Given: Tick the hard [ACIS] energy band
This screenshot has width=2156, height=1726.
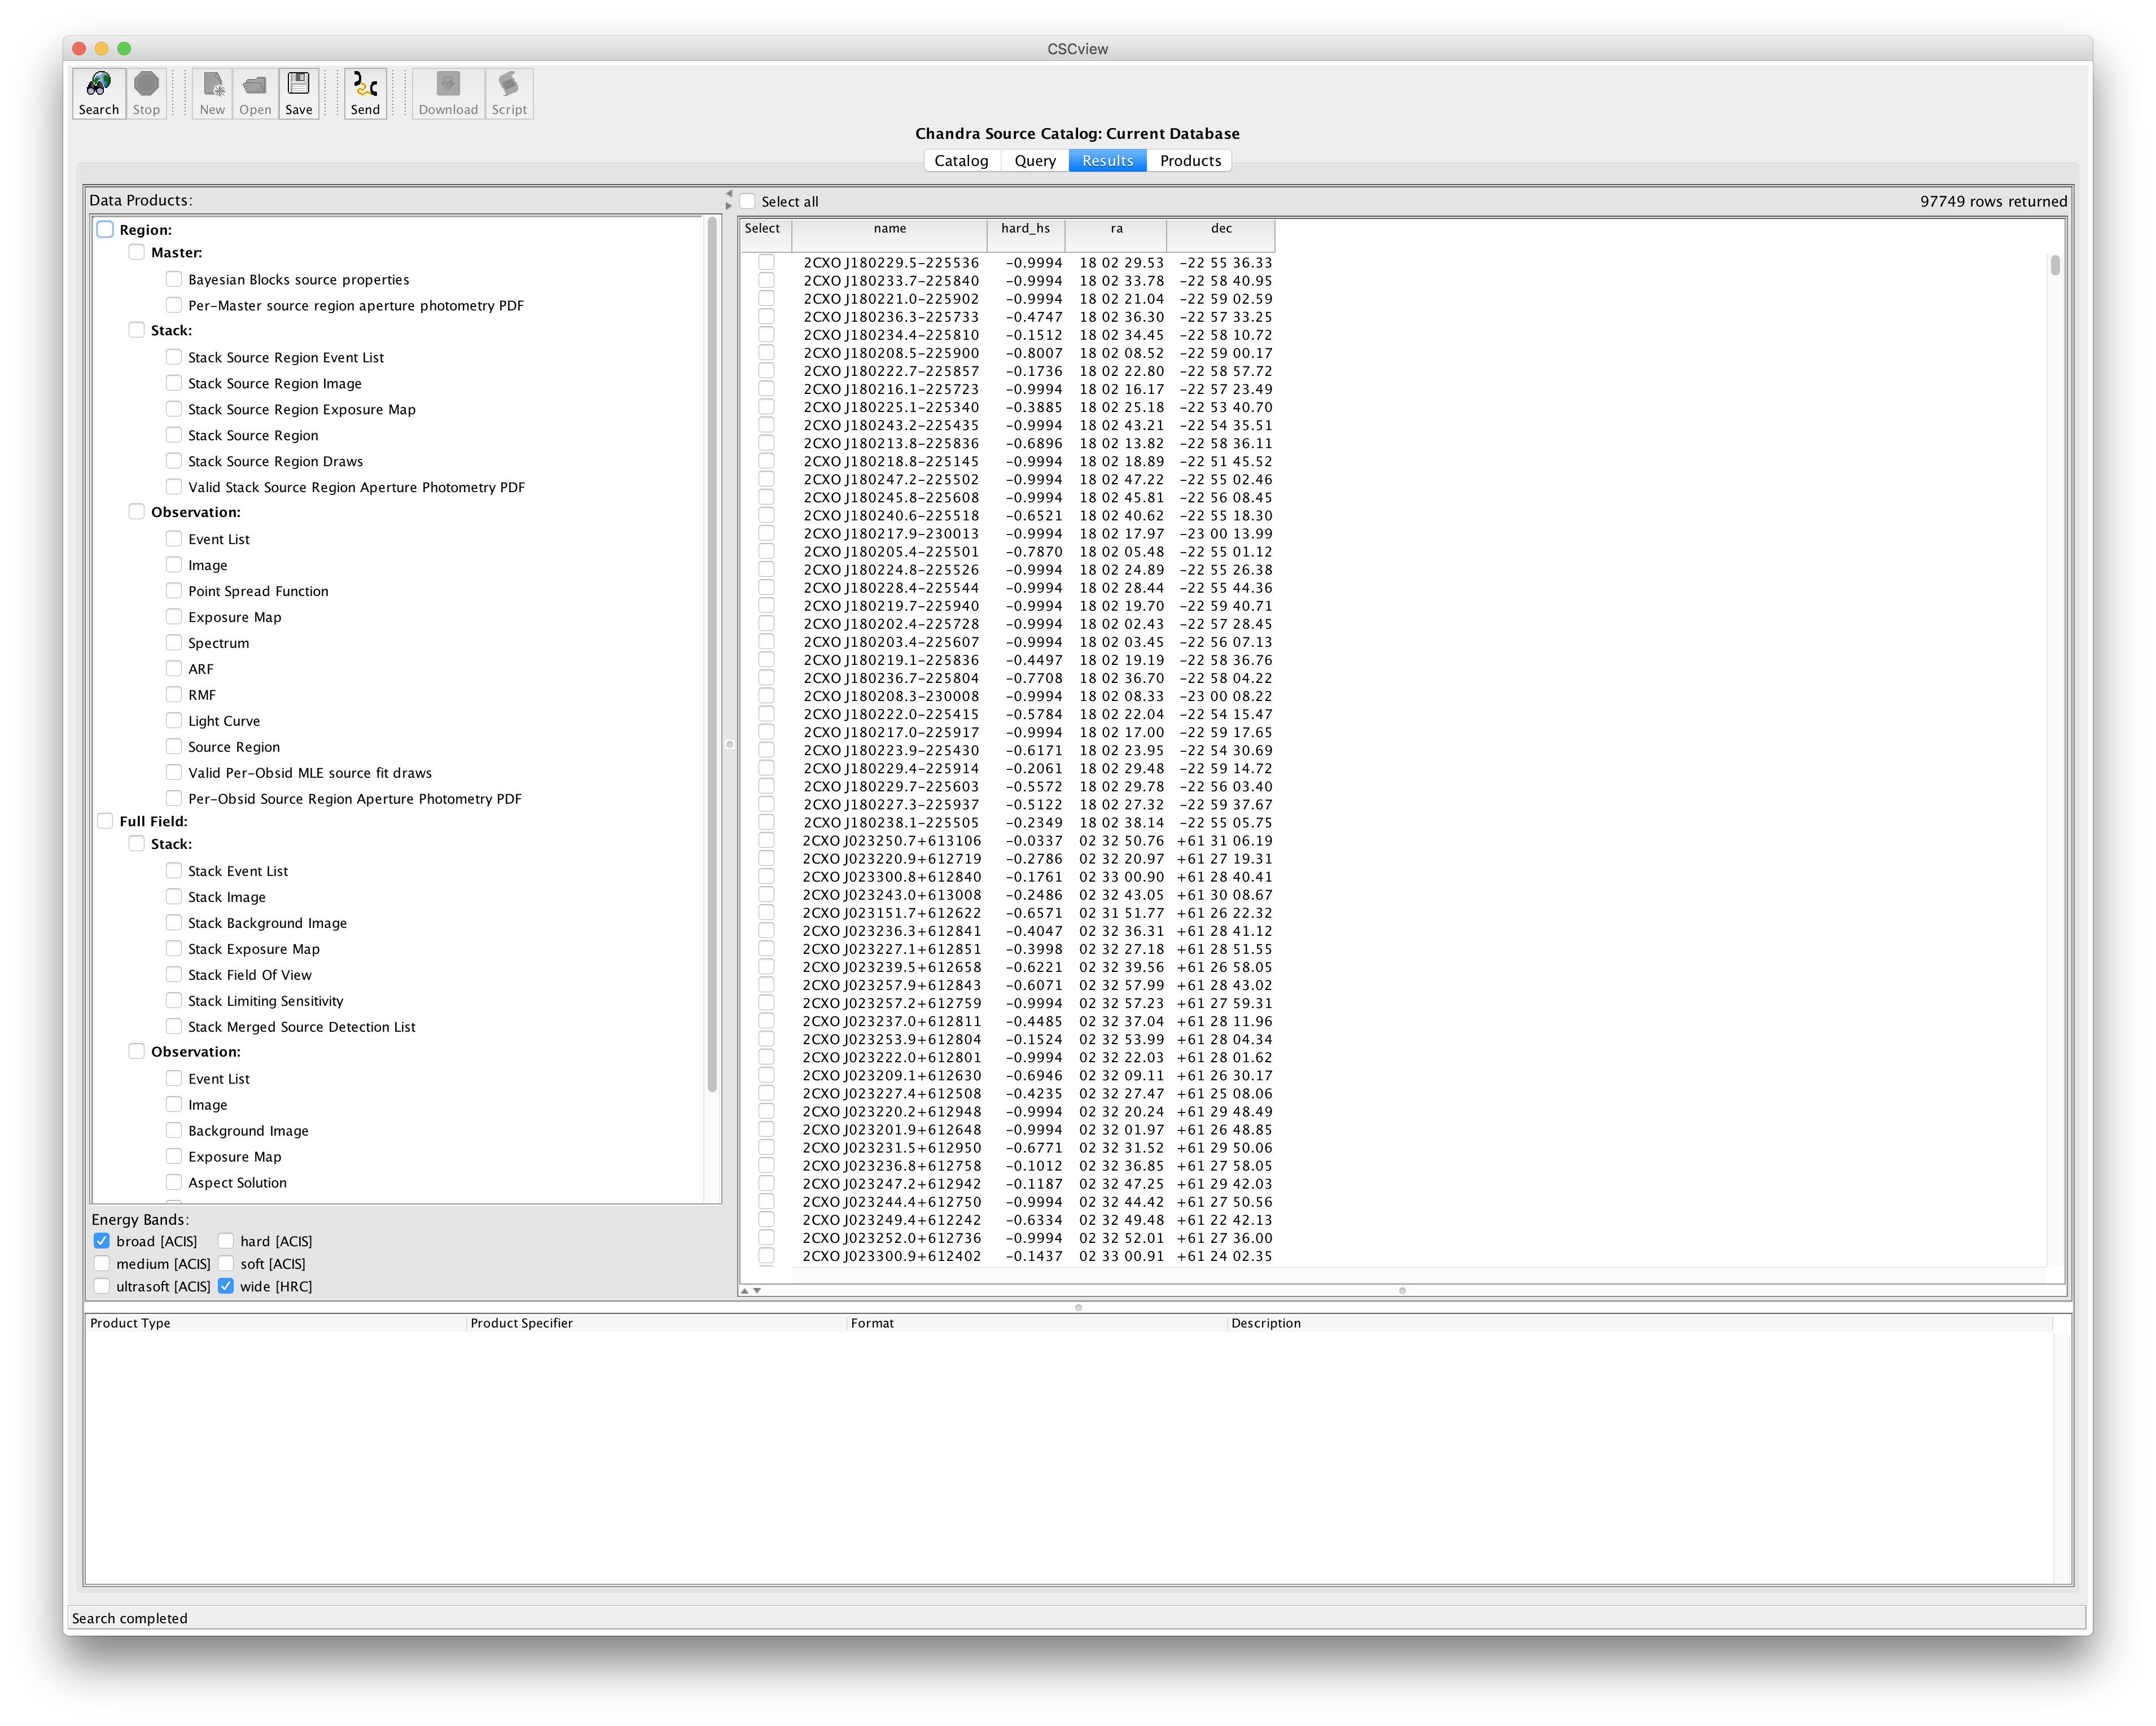Looking at the screenshot, I should click(x=226, y=1241).
